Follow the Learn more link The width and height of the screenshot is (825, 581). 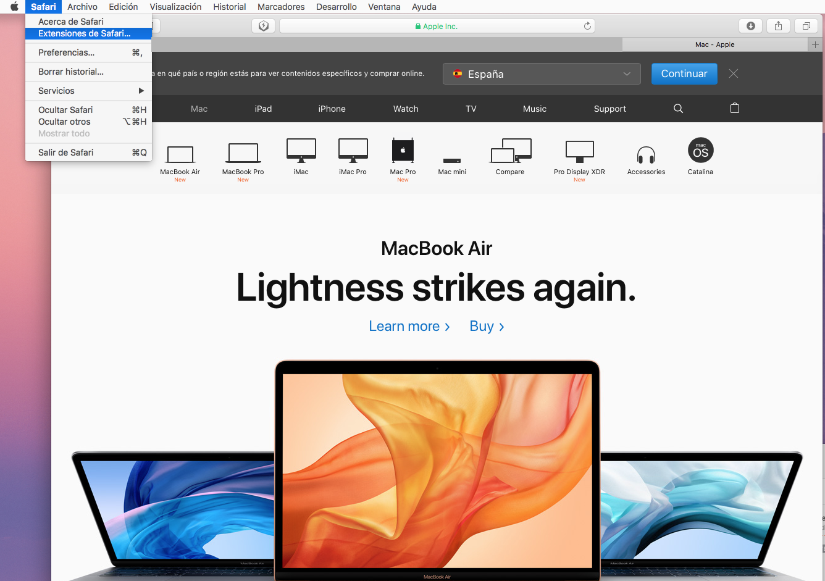point(409,327)
